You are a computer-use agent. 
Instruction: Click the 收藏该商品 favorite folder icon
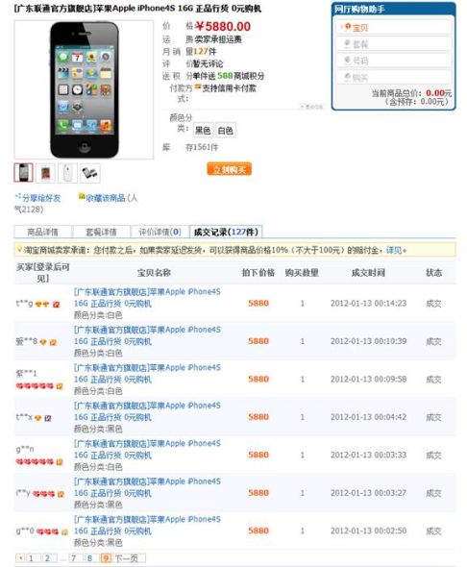coord(82,197)
